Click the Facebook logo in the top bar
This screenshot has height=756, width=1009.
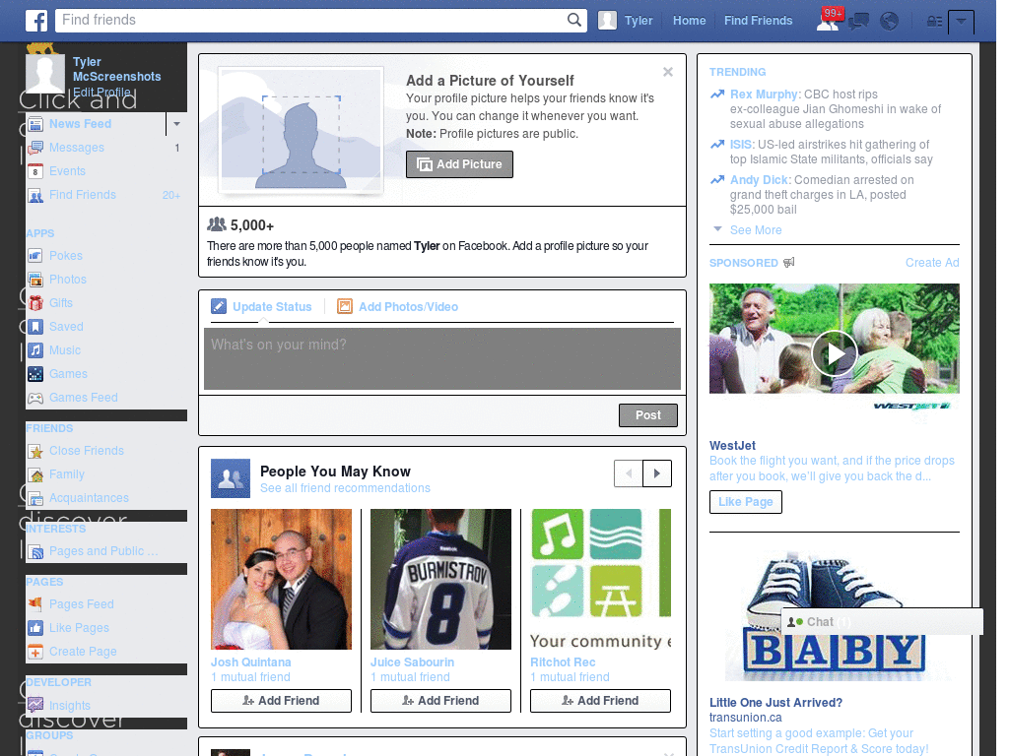36,21
